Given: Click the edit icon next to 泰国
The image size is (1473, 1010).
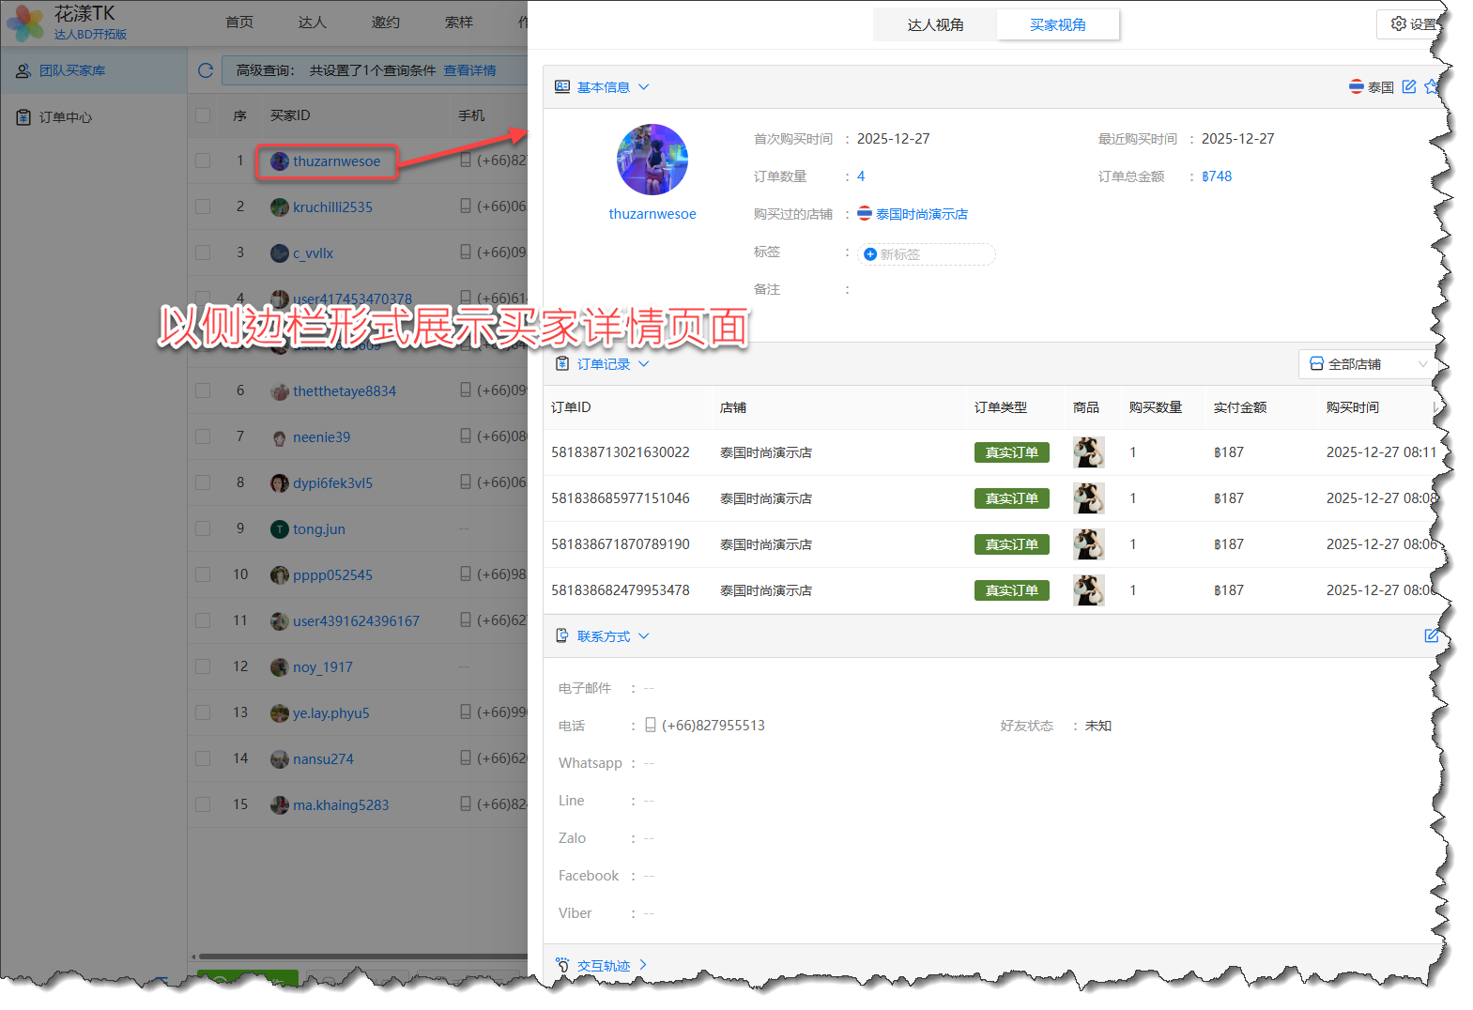Looking at the screenshot, I should 1408,86.
